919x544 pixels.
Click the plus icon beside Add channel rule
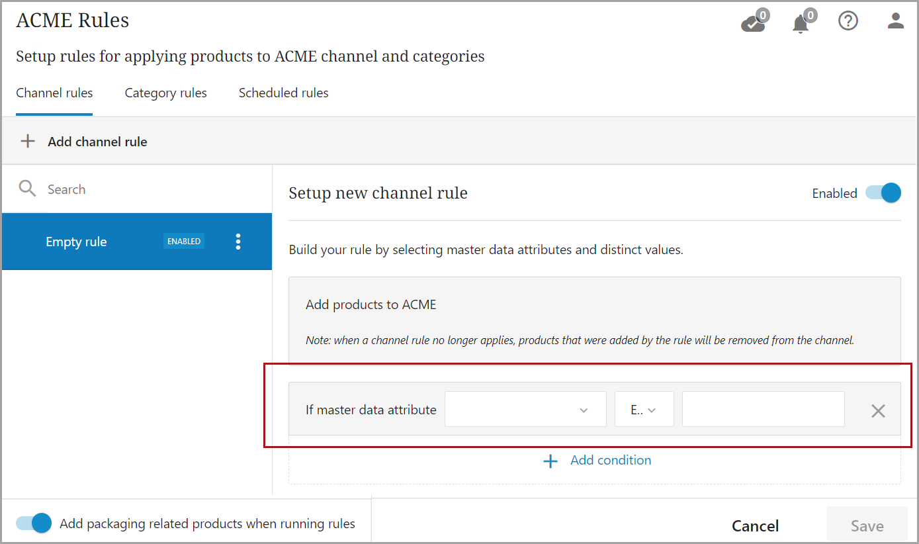point(28,142)
